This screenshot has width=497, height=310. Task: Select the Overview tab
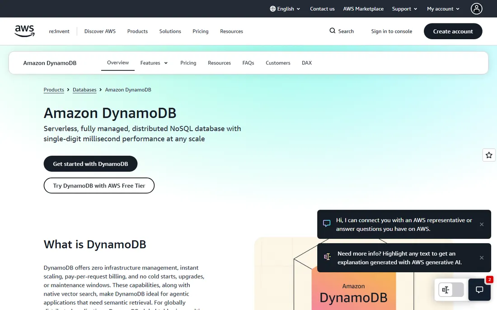(118, 63)
